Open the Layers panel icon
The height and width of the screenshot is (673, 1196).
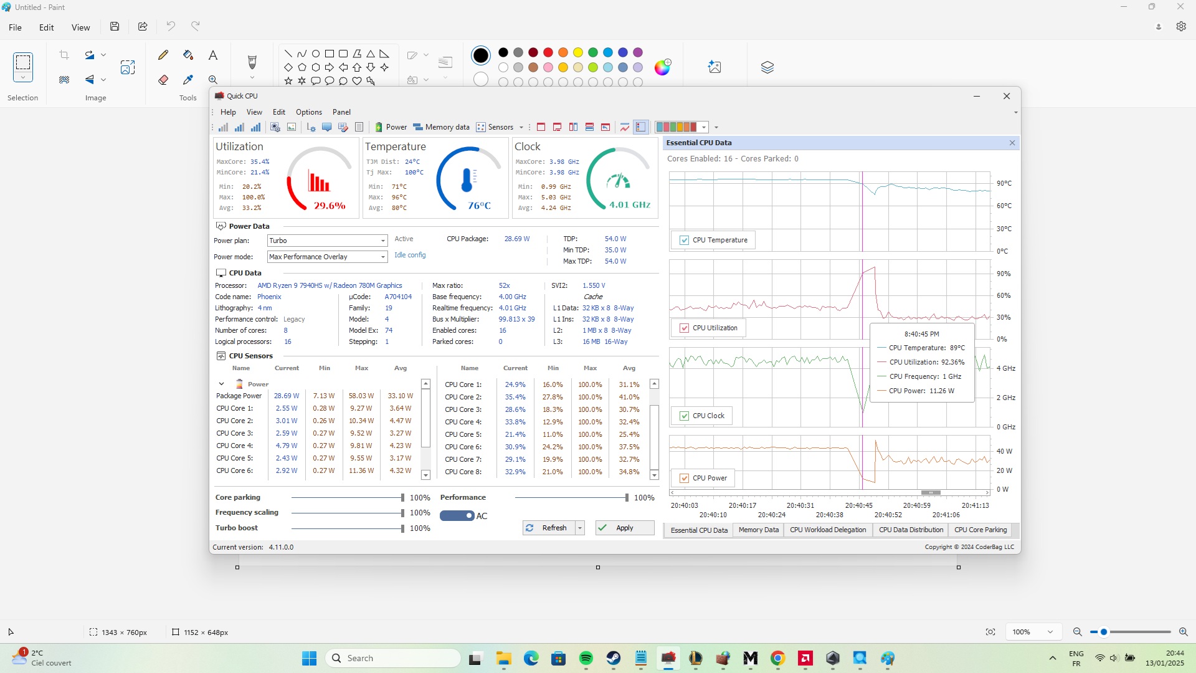pyautogui.click(x=767, y=67)
